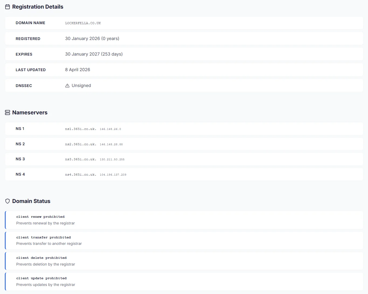This screenshot has height=294, width=368.
Task: Select the 30 January 2027 (253 days) value
Action: click(94, 54)
